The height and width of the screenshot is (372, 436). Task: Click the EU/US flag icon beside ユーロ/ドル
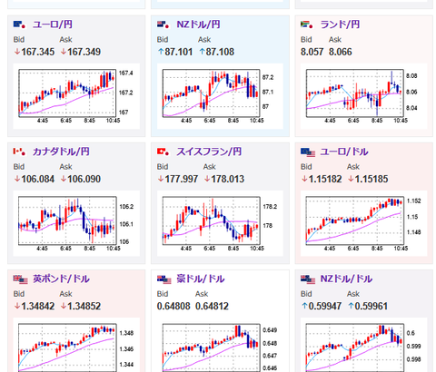(x=308, y=152)
